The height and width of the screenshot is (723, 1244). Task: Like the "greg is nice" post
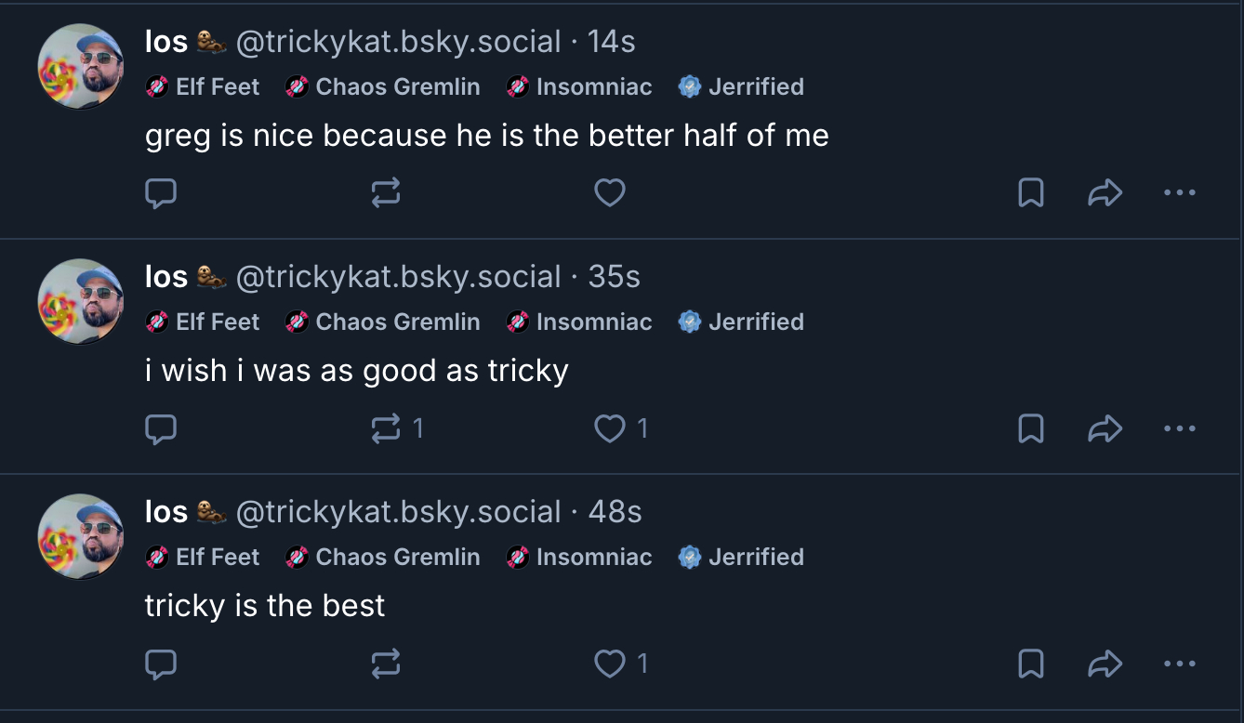point(609,193)
